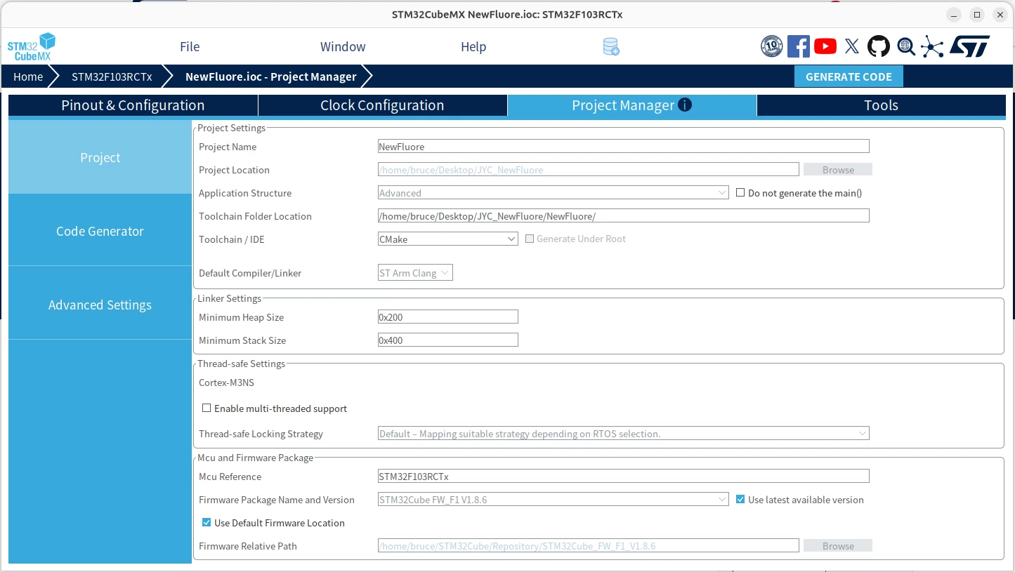Click the Mcu Reference field

(x=624, y=477)
